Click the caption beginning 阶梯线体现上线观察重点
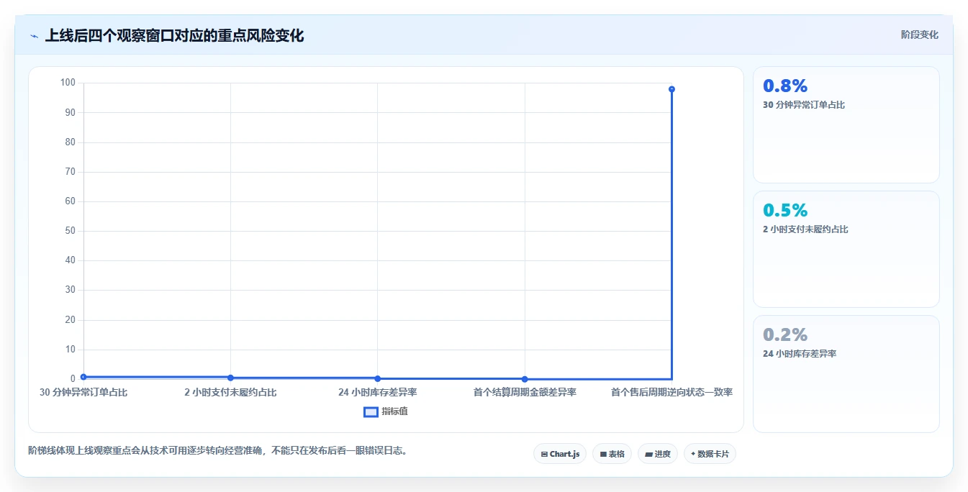The image size is (968, 492). 218,450
